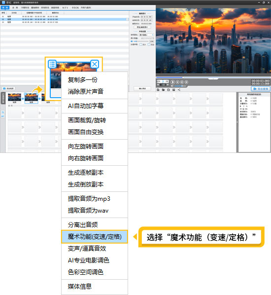Screen dimensions: 271x295
Task: Click the speaker icon in player controls
Action: (172, 86)
